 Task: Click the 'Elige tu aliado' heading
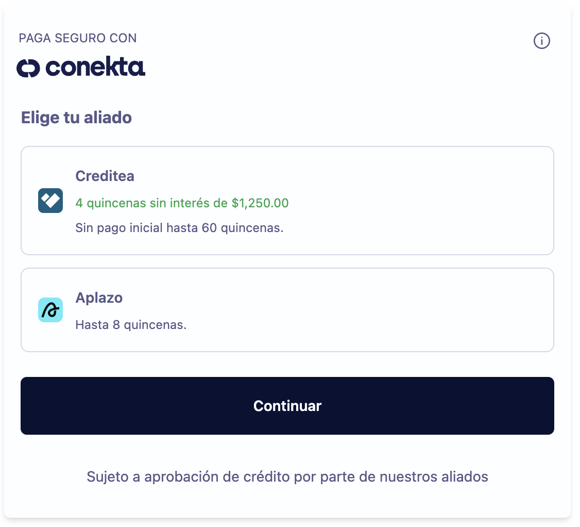(x=76, y=118)
